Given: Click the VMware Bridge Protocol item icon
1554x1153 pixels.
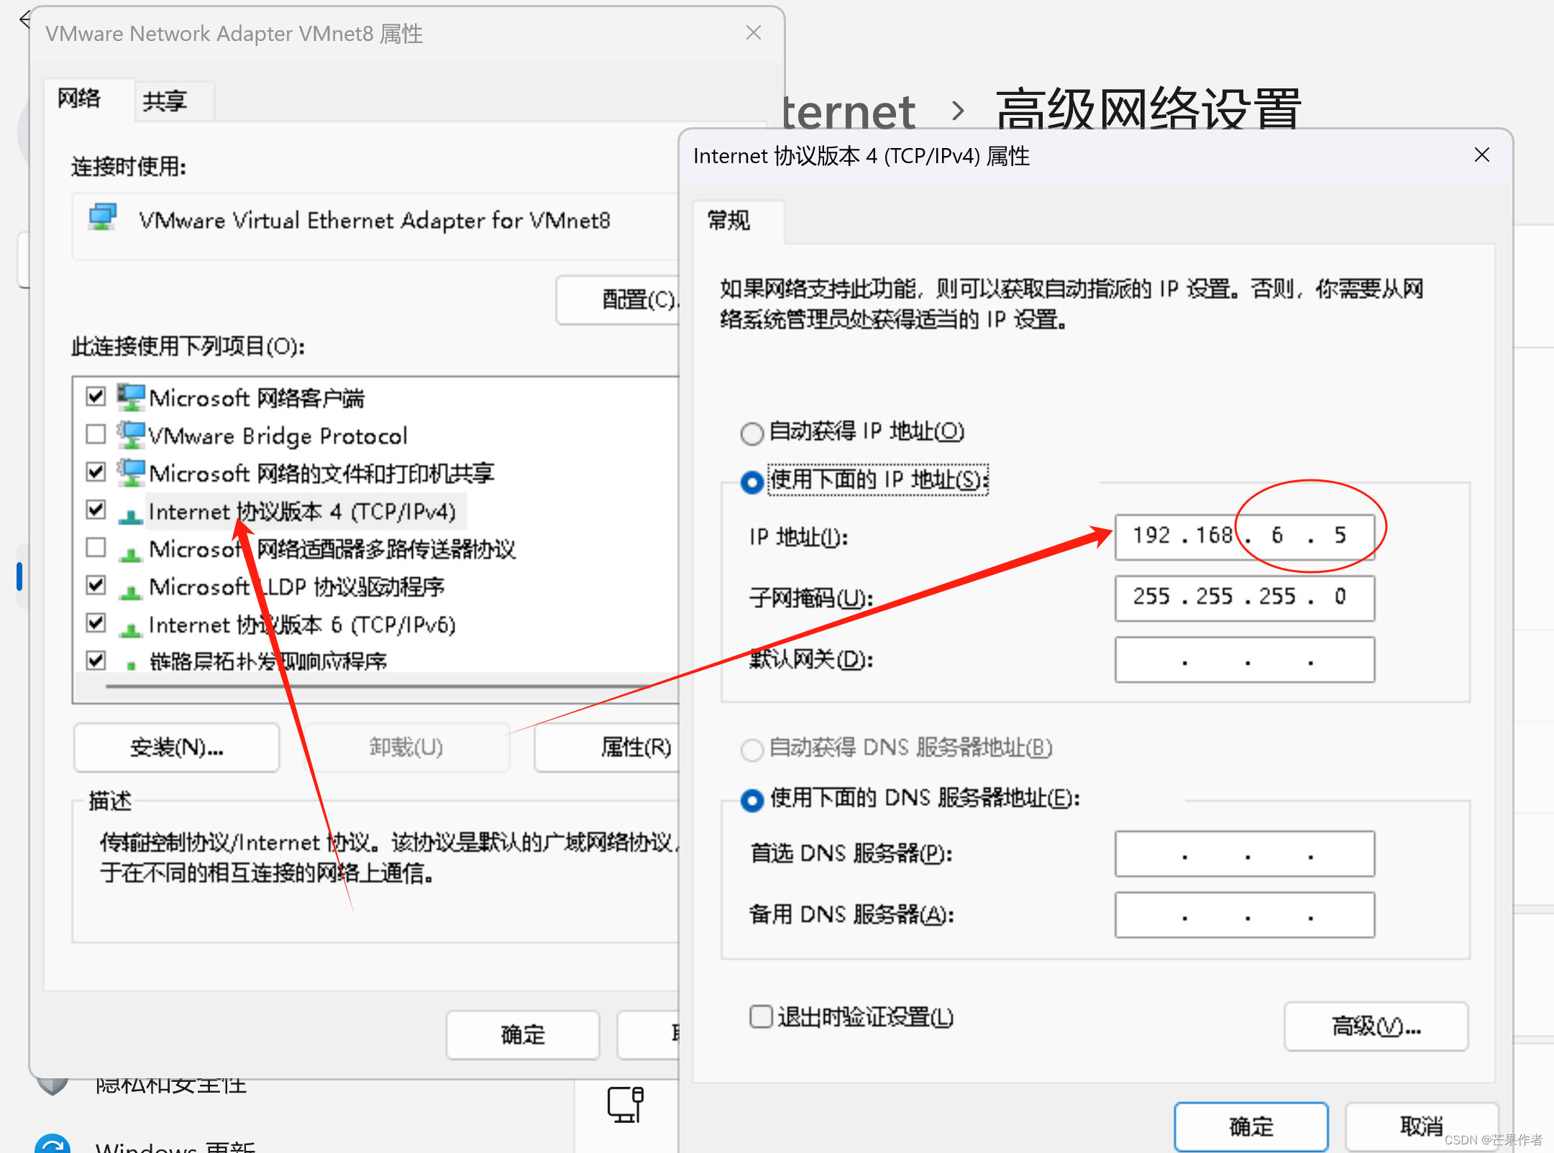Looking at the screenshot, I should (131, 435).
